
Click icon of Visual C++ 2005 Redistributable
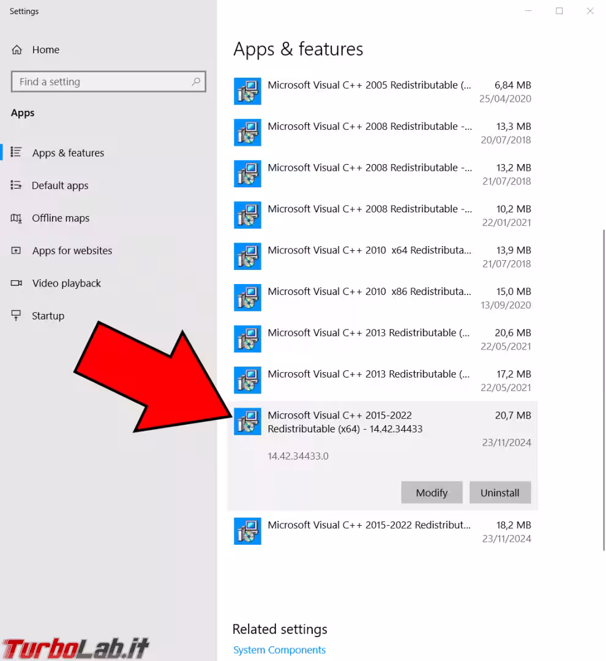pyautogui.click(x=247, y=91)
